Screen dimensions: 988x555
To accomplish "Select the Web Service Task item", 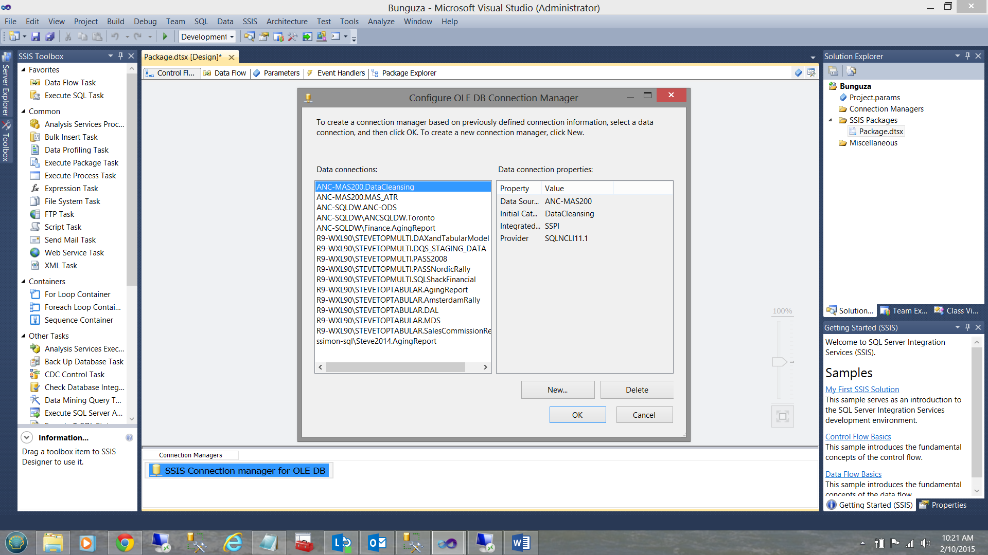I will 74,253.
